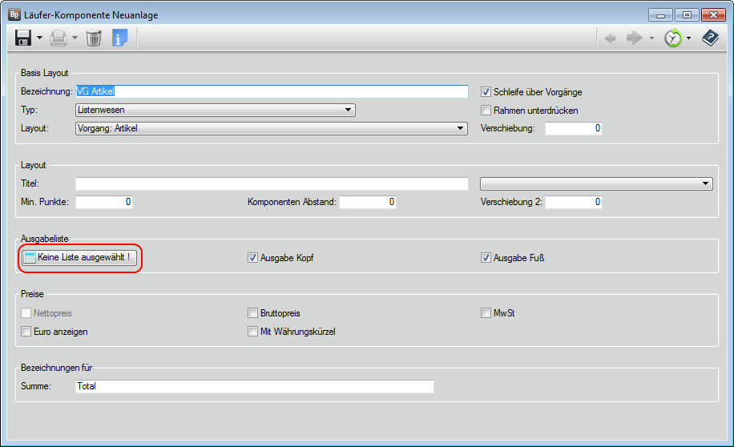The height and width of the screenshot is (447, 734).
Task: Toggle the Bruttopreis checkbox
Action: (x=252, y=312)
